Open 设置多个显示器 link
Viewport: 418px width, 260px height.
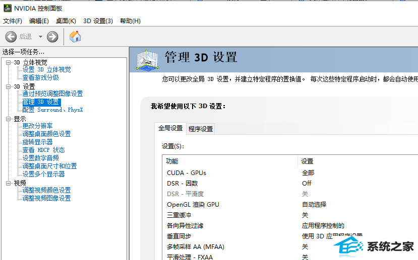coord(43,174)
